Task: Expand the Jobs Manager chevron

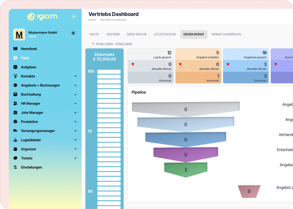Action: click(x=75, y=113)
